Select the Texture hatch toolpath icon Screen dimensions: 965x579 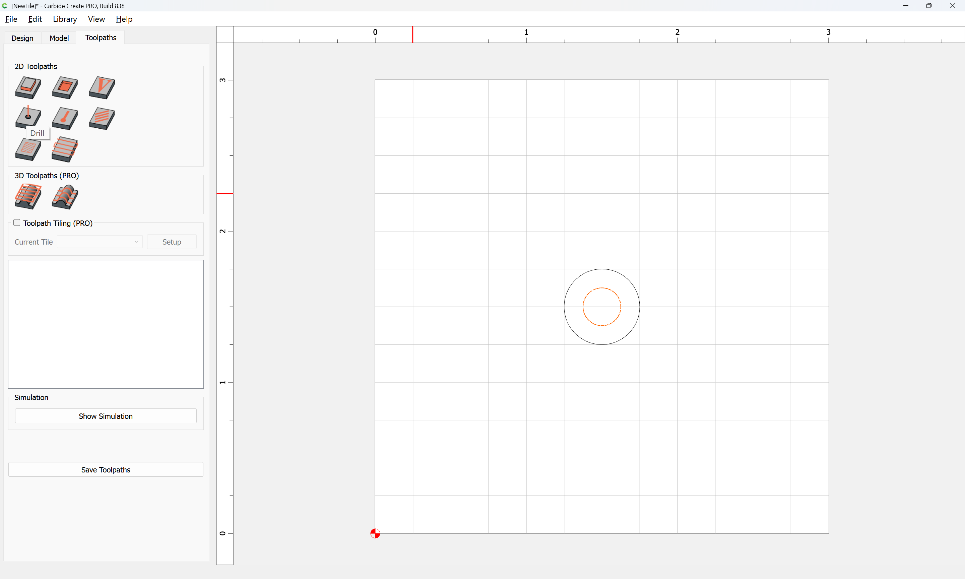click(28, 149)
